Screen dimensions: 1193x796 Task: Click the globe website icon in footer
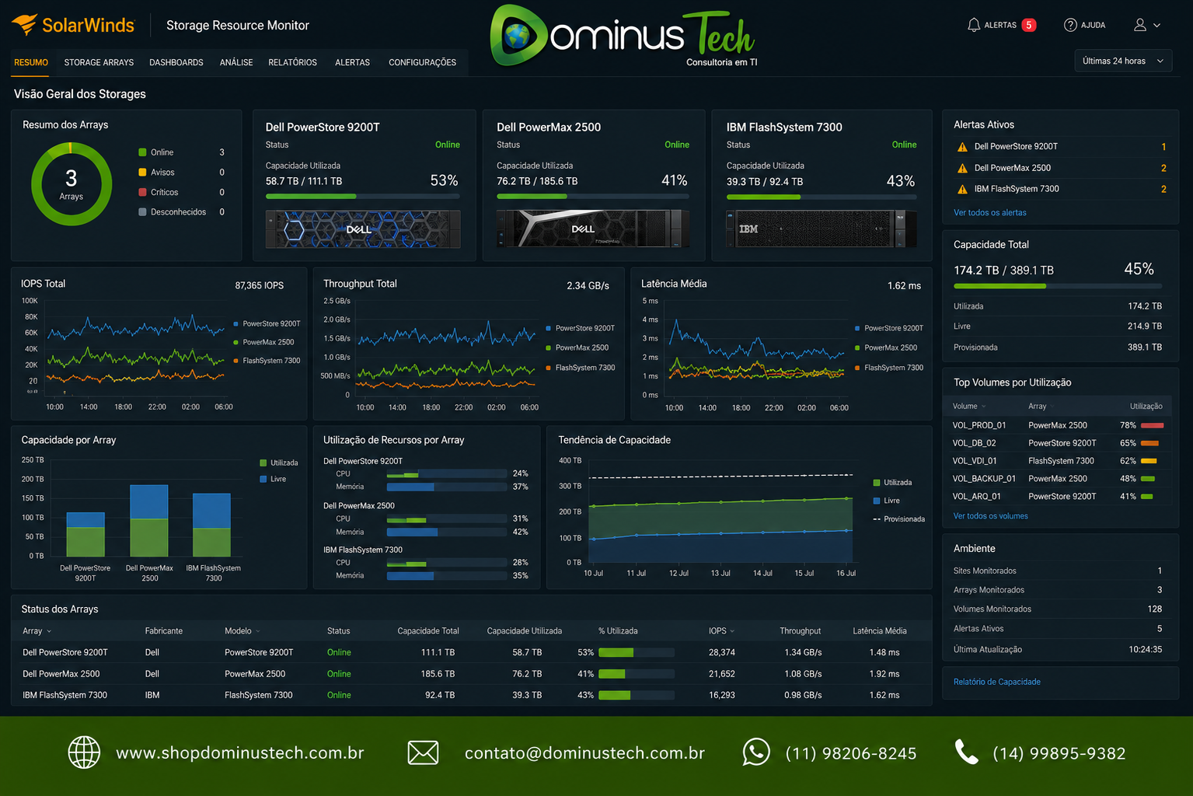click(x=84, y=752)
